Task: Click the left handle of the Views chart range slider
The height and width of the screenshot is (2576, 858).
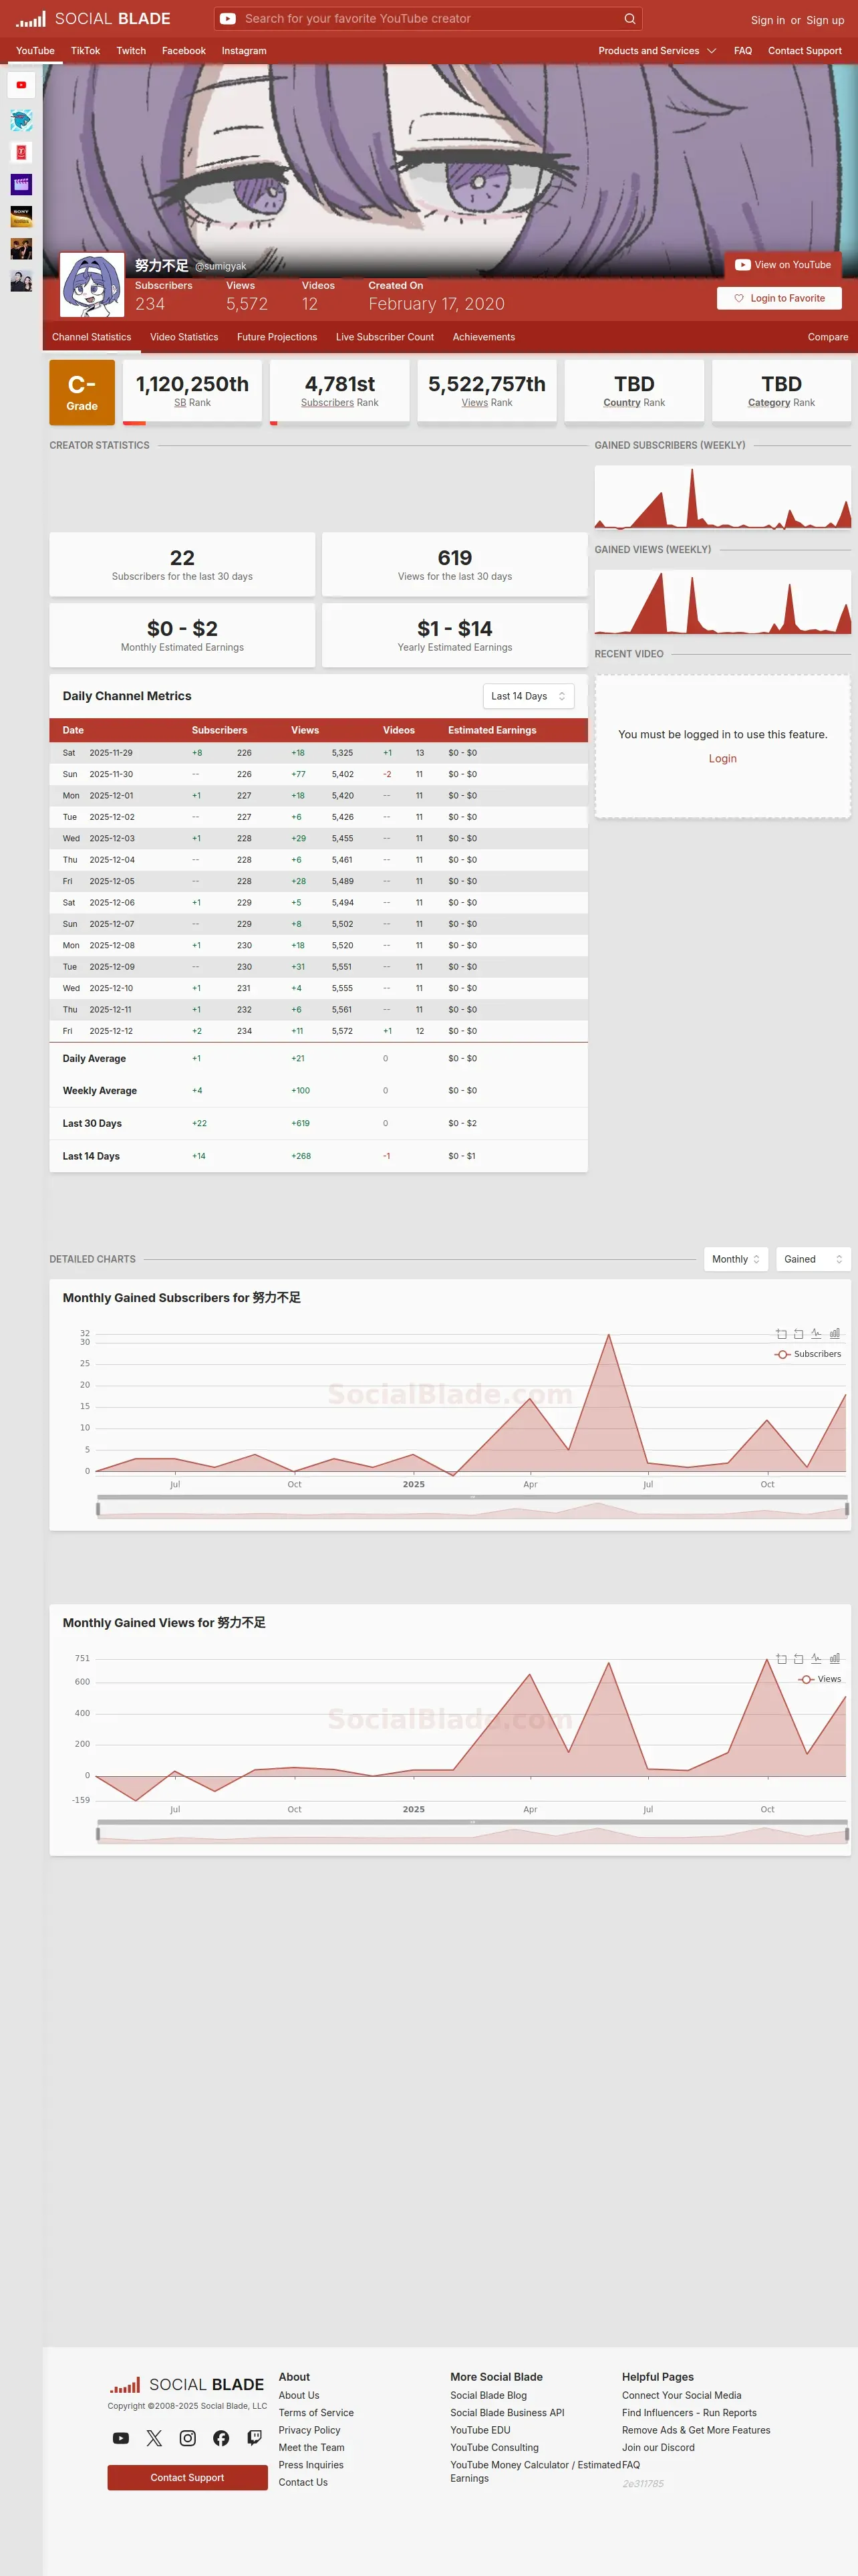Action: click(x=98, y=1833)
